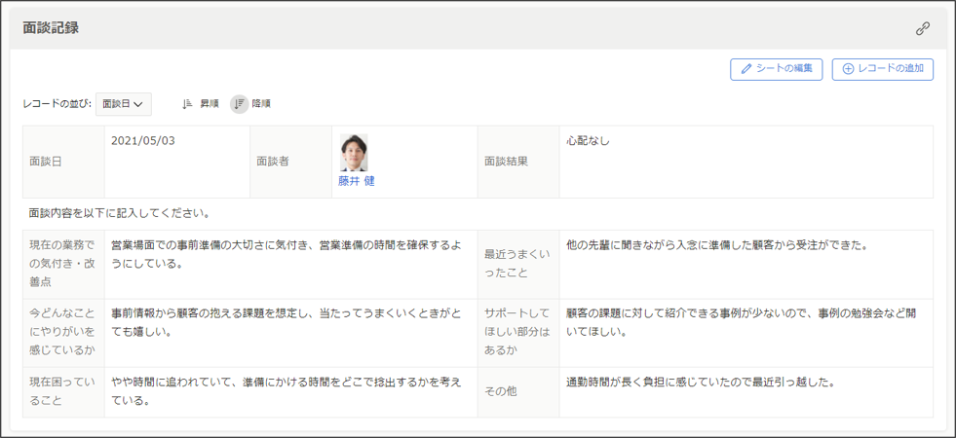Click the 面談結果 label cell
Image resolution: width=956 pixels, height=438 pixels.
pyautogui.click(x=518, y=162)
